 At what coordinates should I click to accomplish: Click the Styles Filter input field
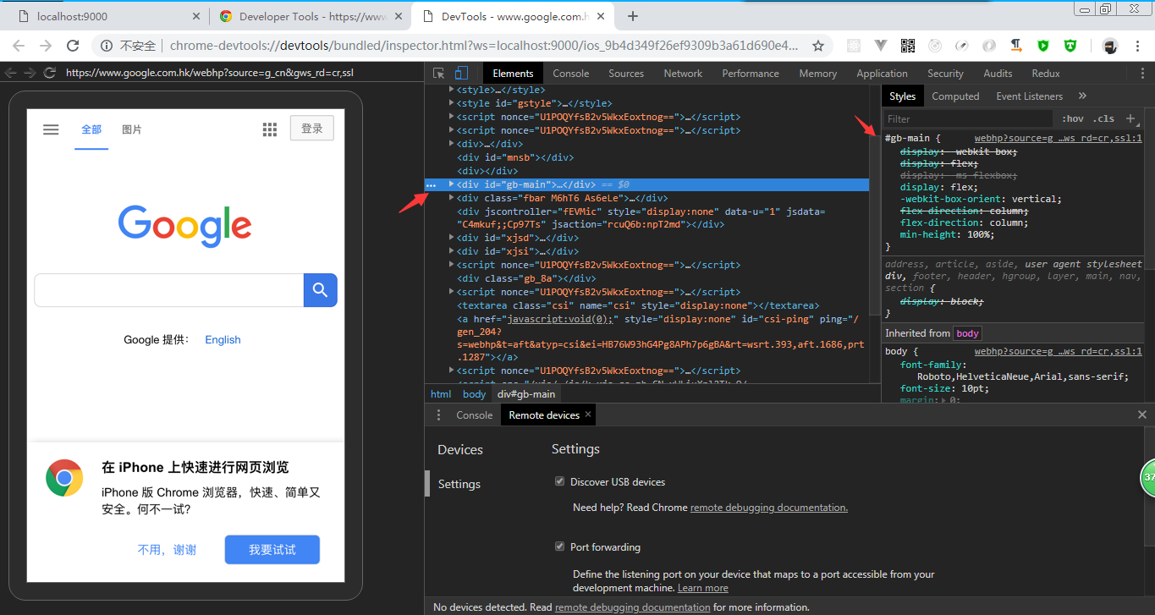(x=969, y=119)
